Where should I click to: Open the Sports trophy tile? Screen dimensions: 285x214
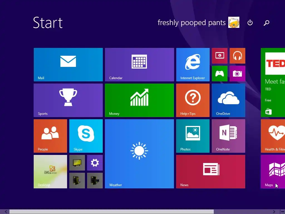click(x=68, y=100)
